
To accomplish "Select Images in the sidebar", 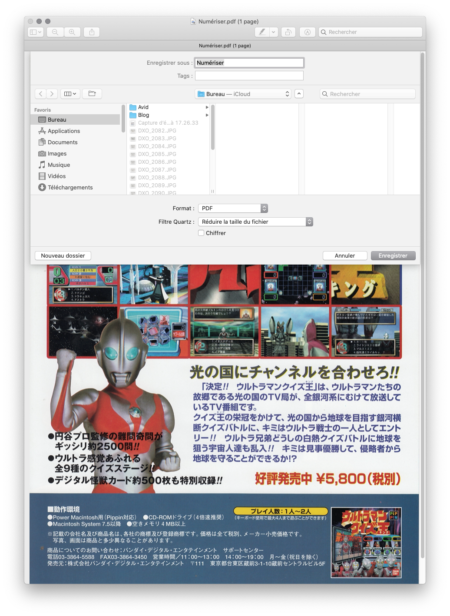I will click(x=76, y=153).
